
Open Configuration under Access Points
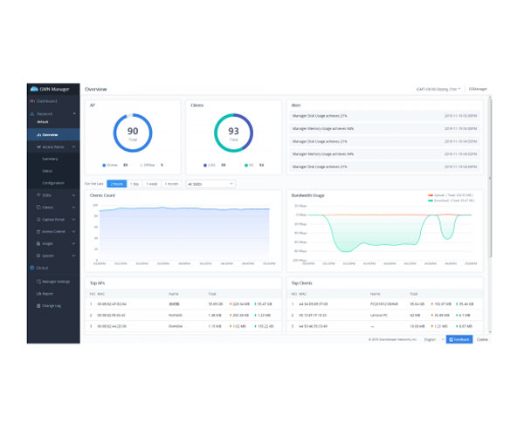click(54, 182)
